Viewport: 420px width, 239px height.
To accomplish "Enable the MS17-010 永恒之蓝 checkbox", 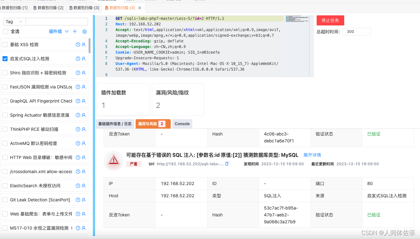I will pyautogui.click(x=5, y=228).
